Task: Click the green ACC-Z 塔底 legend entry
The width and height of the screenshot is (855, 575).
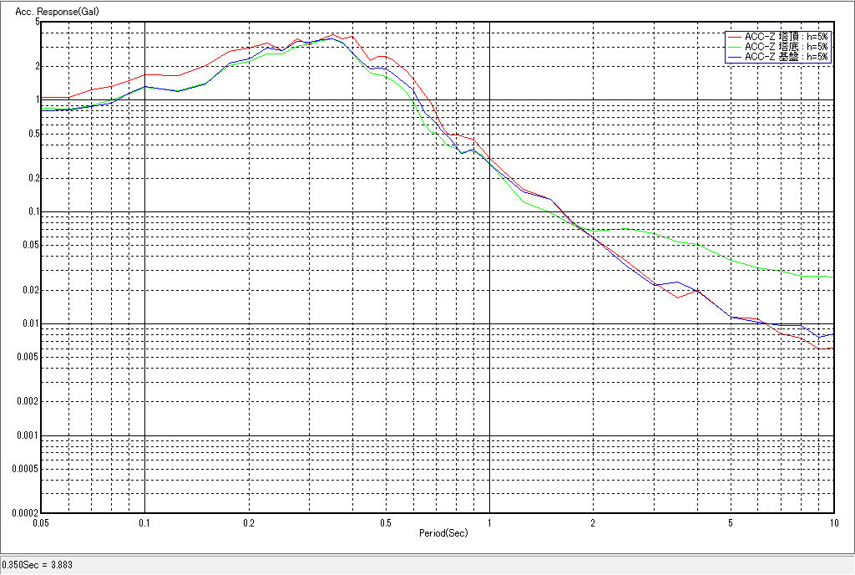Action: 786,47
